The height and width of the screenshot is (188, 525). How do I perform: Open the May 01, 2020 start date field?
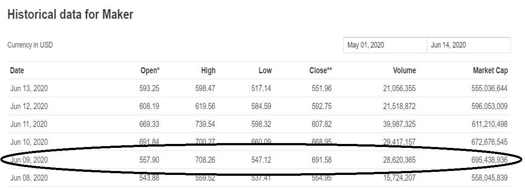click(x=385, y=45)
